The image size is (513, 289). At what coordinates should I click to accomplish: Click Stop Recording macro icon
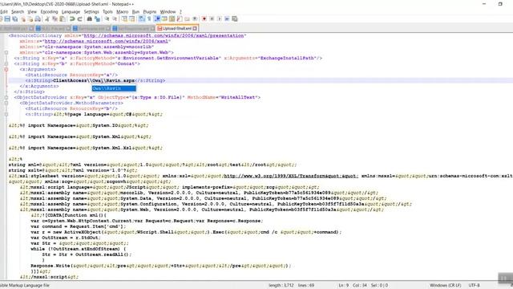pyautogui.click(x=212, y=19)
